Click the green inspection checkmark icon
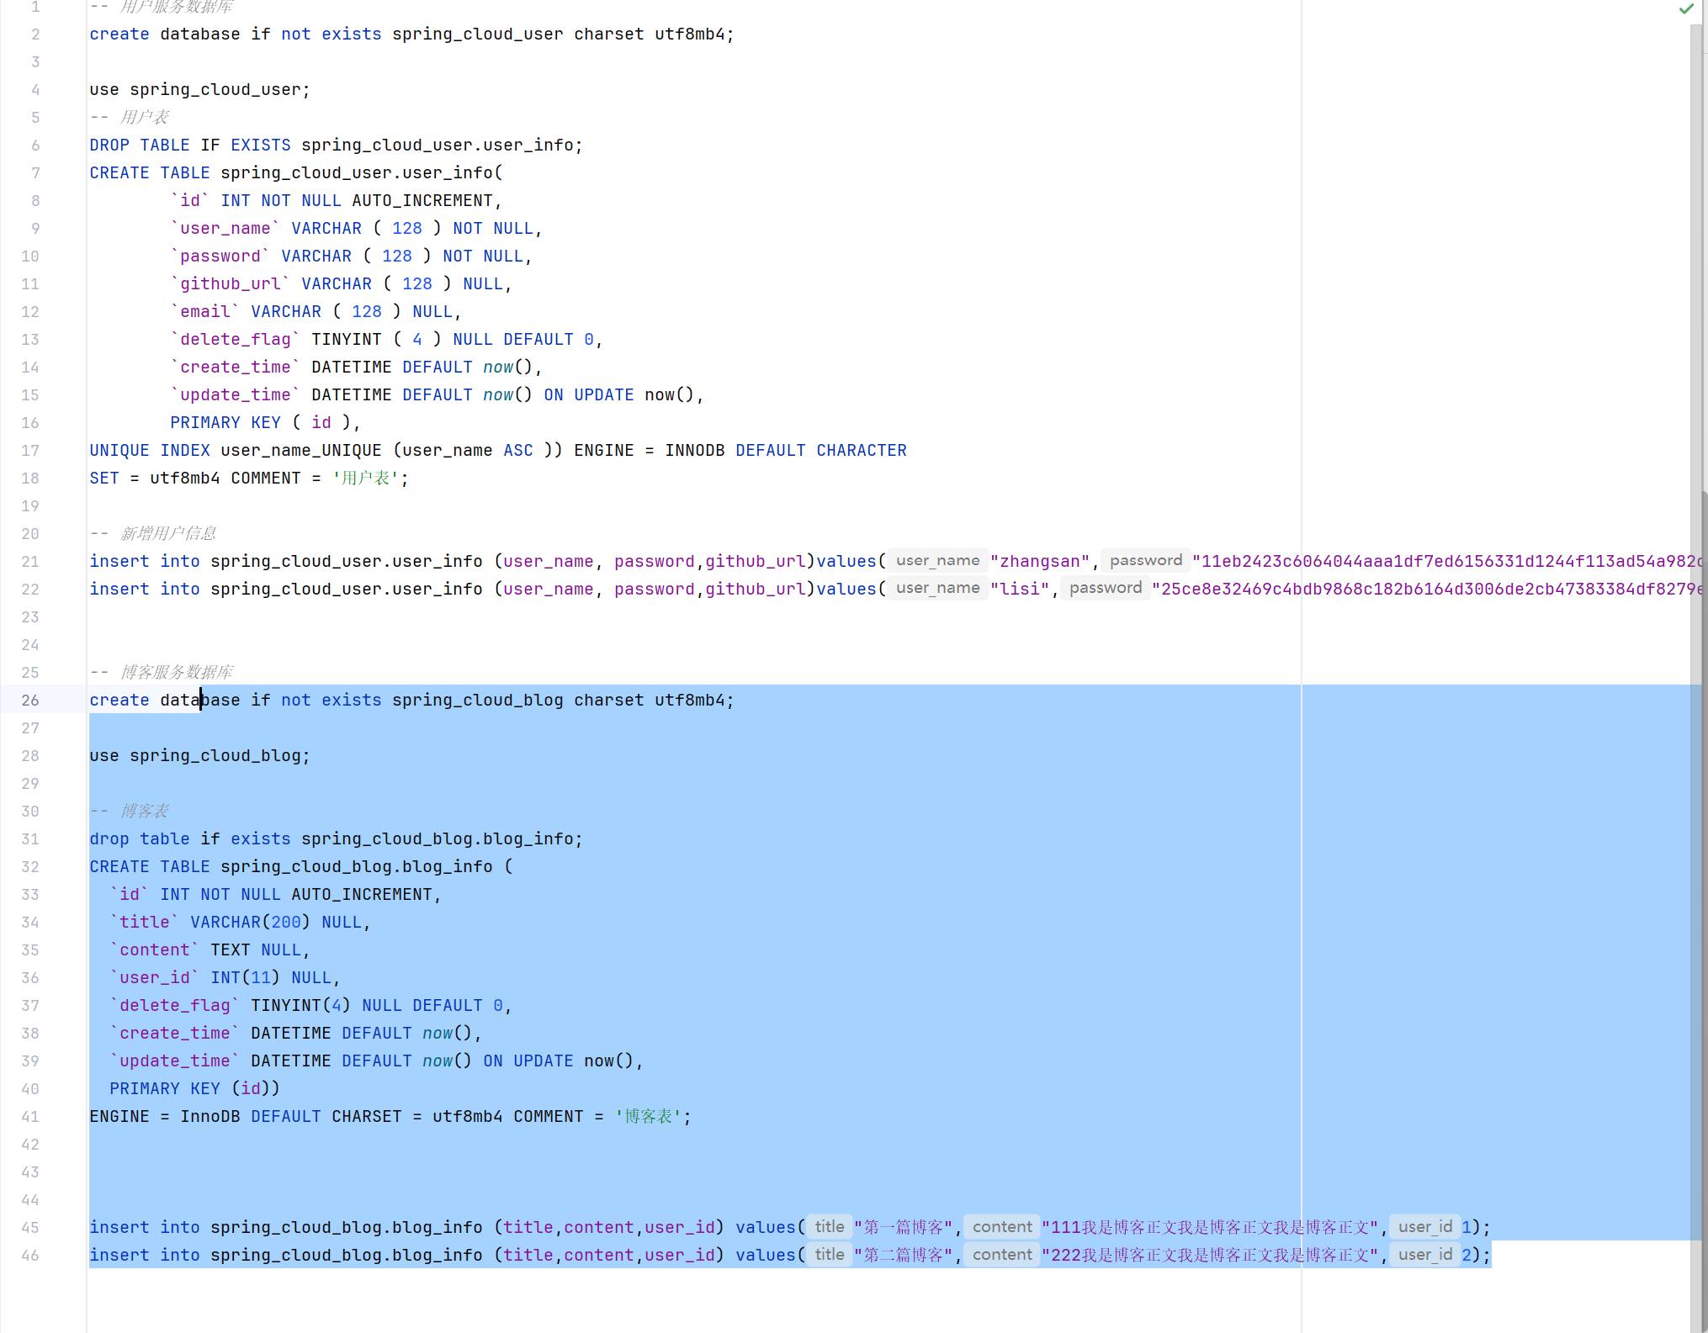 point(1686,8)
